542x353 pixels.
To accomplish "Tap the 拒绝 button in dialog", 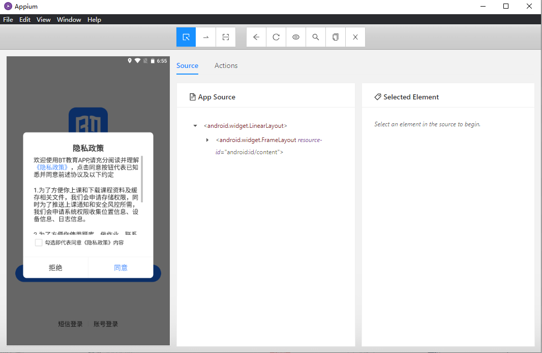I will [x=55, y=267].
